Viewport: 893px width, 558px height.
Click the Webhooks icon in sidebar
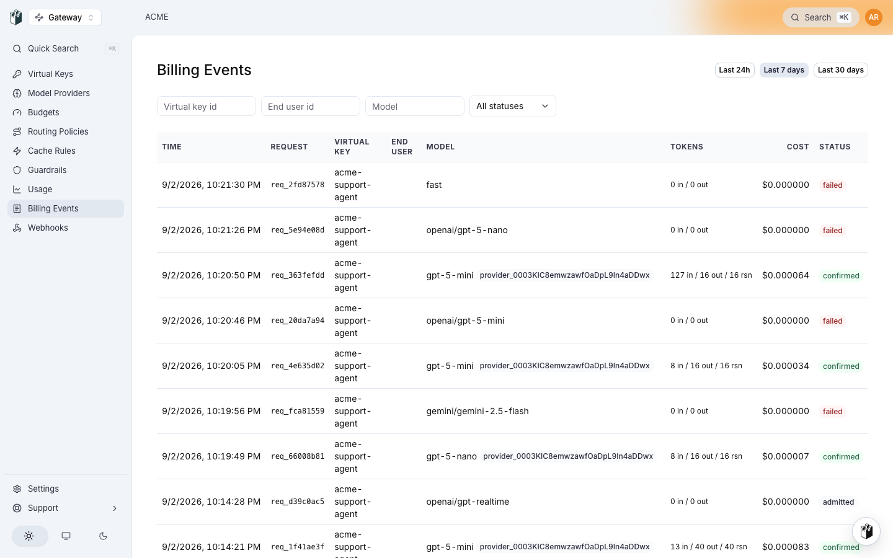[x=17, y=228]
